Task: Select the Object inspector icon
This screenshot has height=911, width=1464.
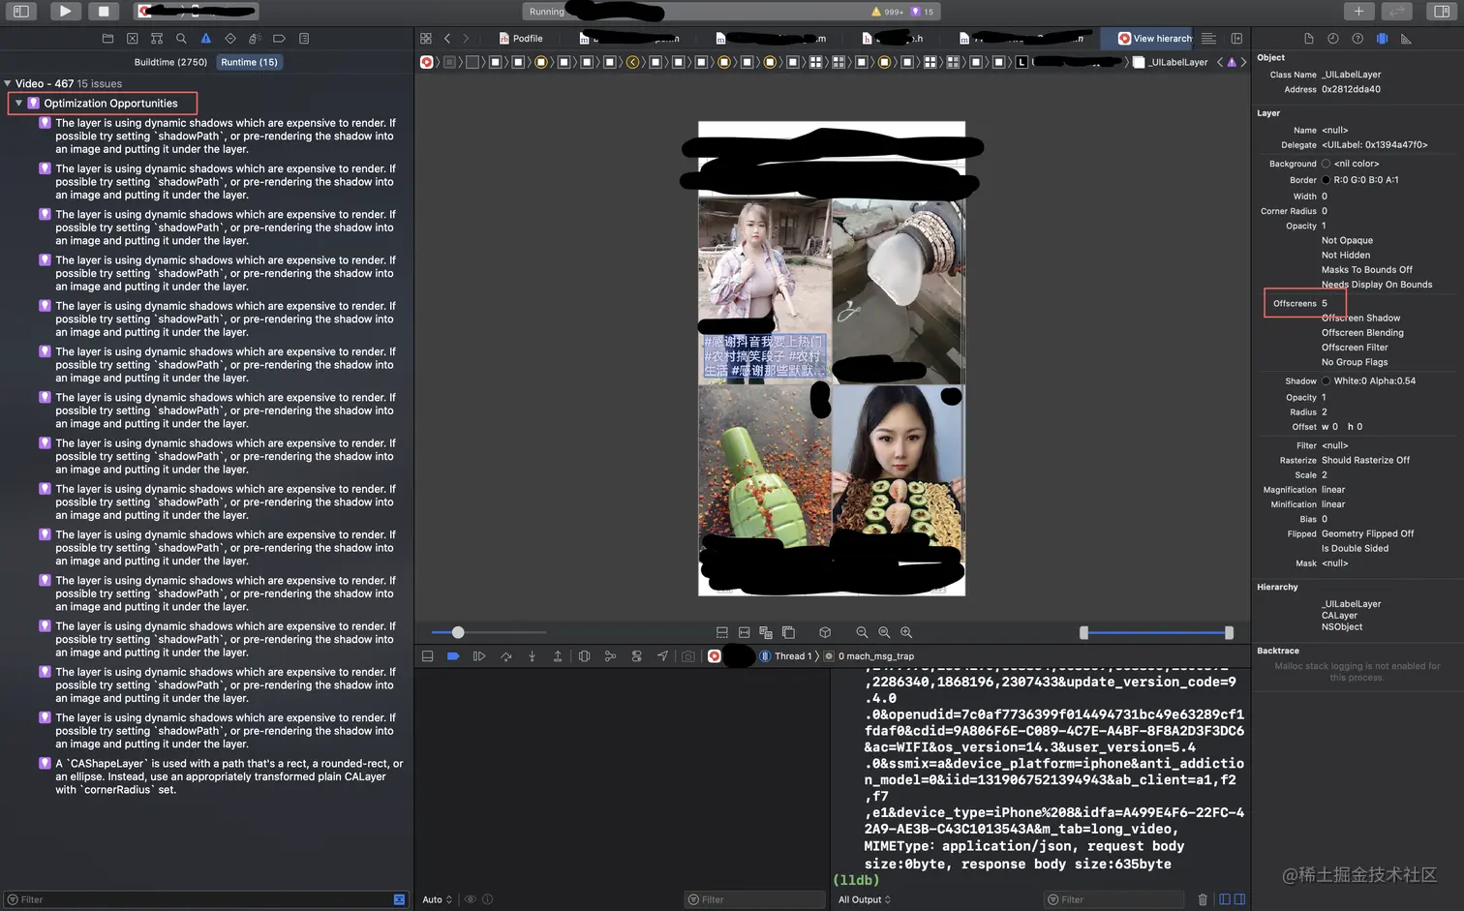Action: tap(1382, 39)
